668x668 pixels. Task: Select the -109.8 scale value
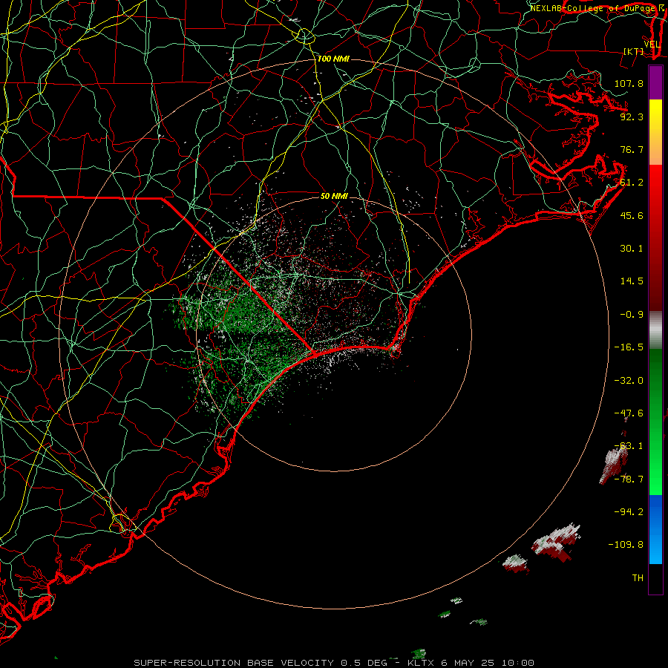626,545
